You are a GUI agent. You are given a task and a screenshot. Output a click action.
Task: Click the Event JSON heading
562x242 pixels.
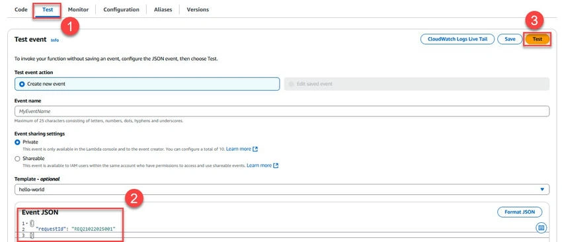coord(40,212)
